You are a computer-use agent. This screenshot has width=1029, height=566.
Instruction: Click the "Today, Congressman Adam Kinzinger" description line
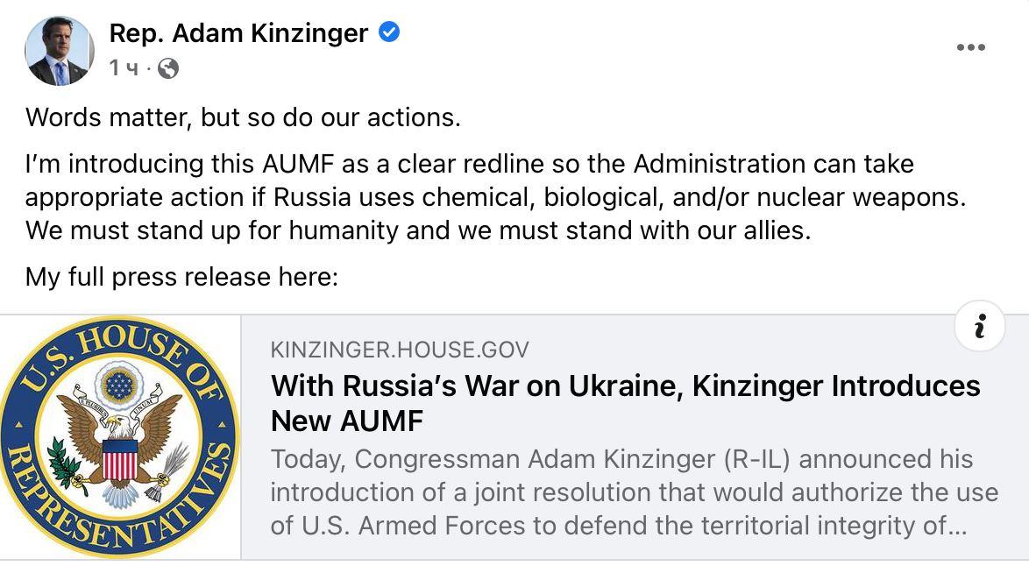tap(621, 459)
